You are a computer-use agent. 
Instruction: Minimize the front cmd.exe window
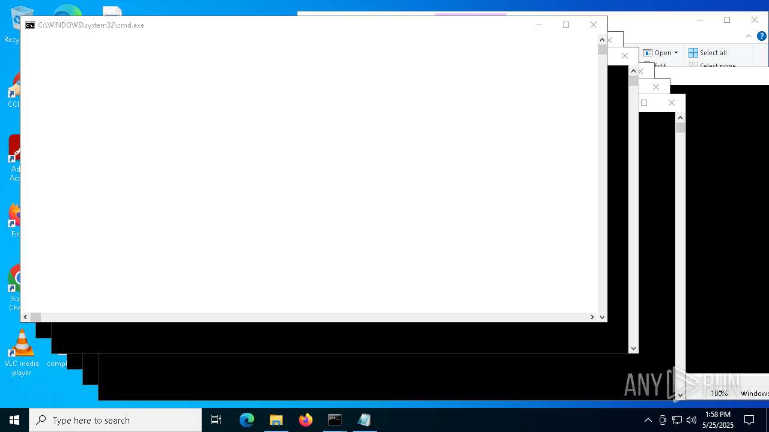click(538, 25)
